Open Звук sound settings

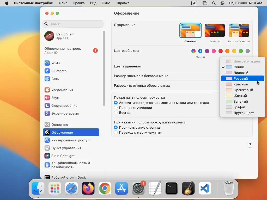[71, 98]
